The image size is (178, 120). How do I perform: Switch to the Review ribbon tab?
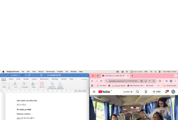64,79
